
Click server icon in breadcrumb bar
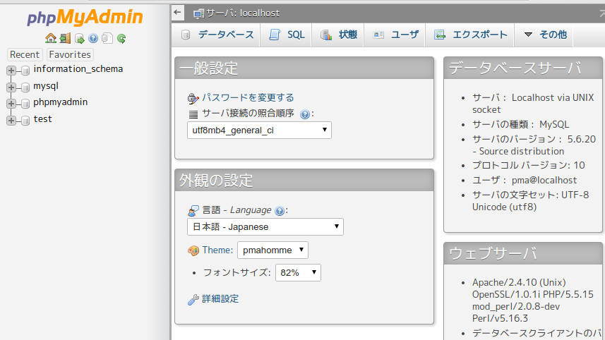[x=198, y=14]
